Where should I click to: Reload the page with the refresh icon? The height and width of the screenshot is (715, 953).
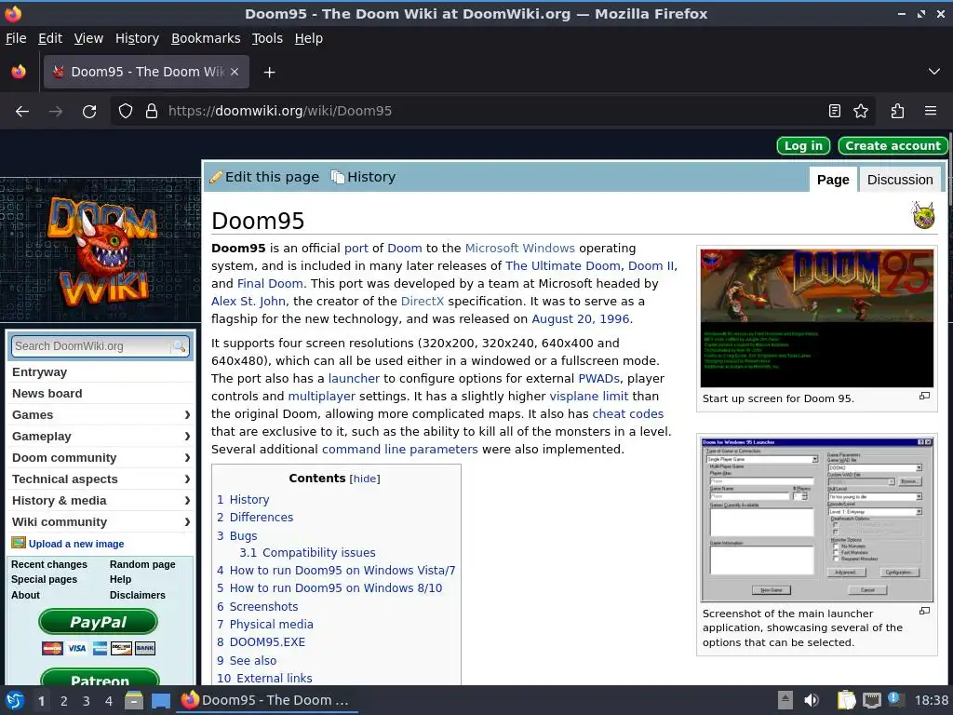tap(89, 112)
